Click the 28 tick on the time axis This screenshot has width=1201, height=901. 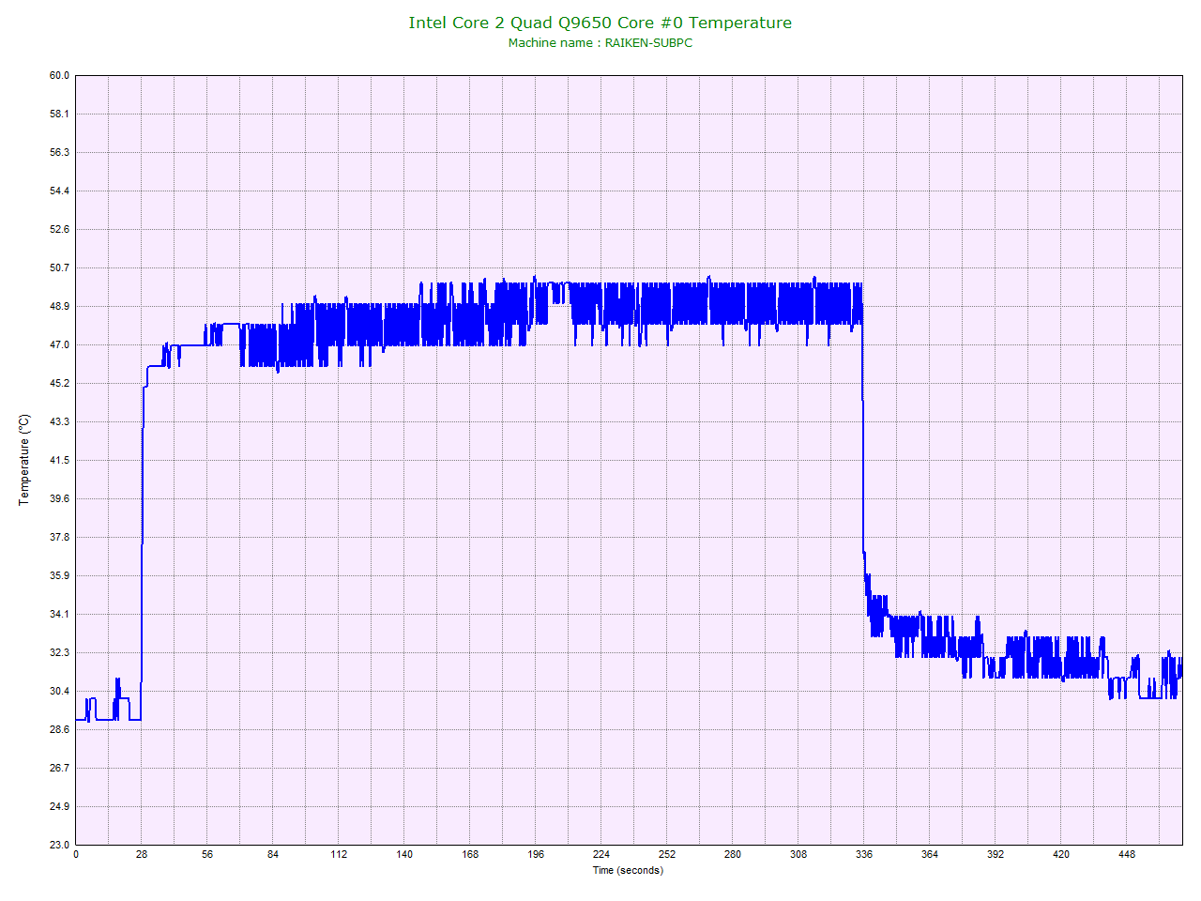[142, 854]
